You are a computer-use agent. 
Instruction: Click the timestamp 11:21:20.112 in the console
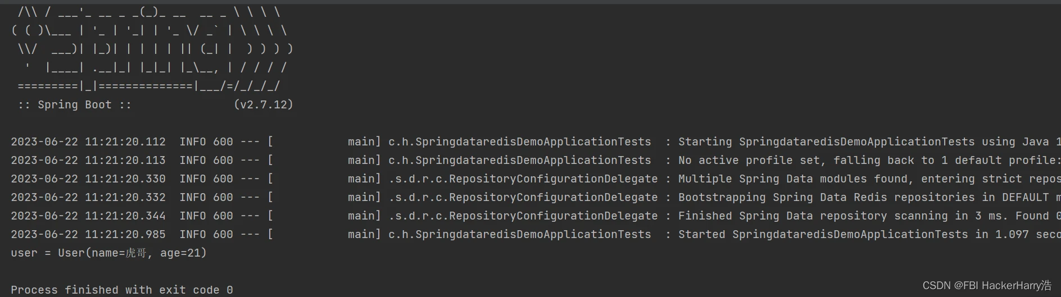pyautogui.click(x=125, y=141)
